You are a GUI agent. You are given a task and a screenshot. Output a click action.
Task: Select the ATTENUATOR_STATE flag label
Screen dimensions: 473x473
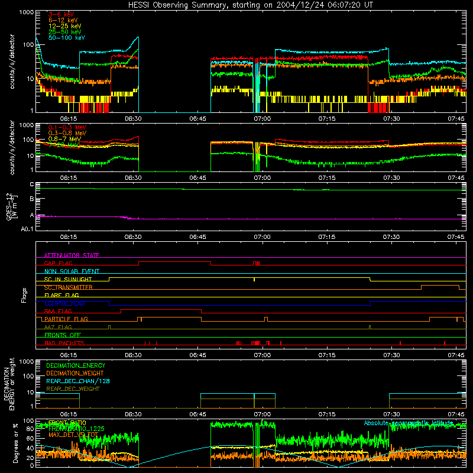72,255
